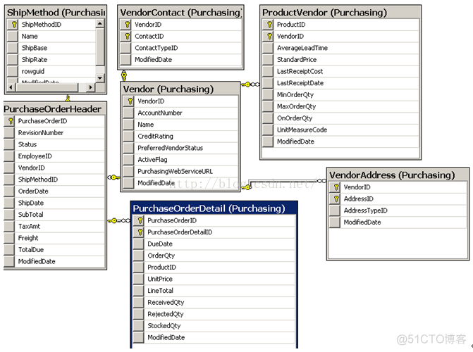Click the horizontal scrollbar track in ShipMethod table
Viewport: 473px width, 352px height.
(x=51, y=87)
